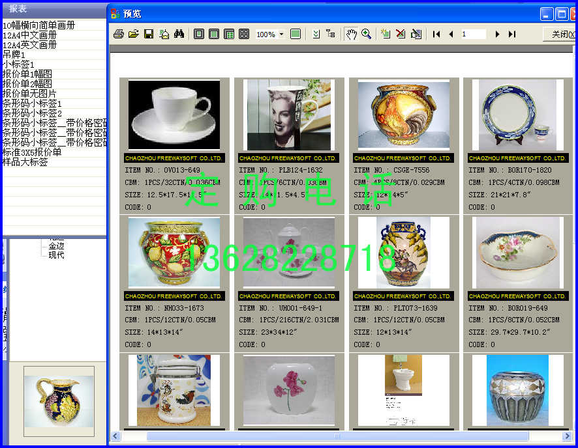Find text using the binoculars icon
The height and width of the screenshot is (448, 578).
[x=179, y=35]
